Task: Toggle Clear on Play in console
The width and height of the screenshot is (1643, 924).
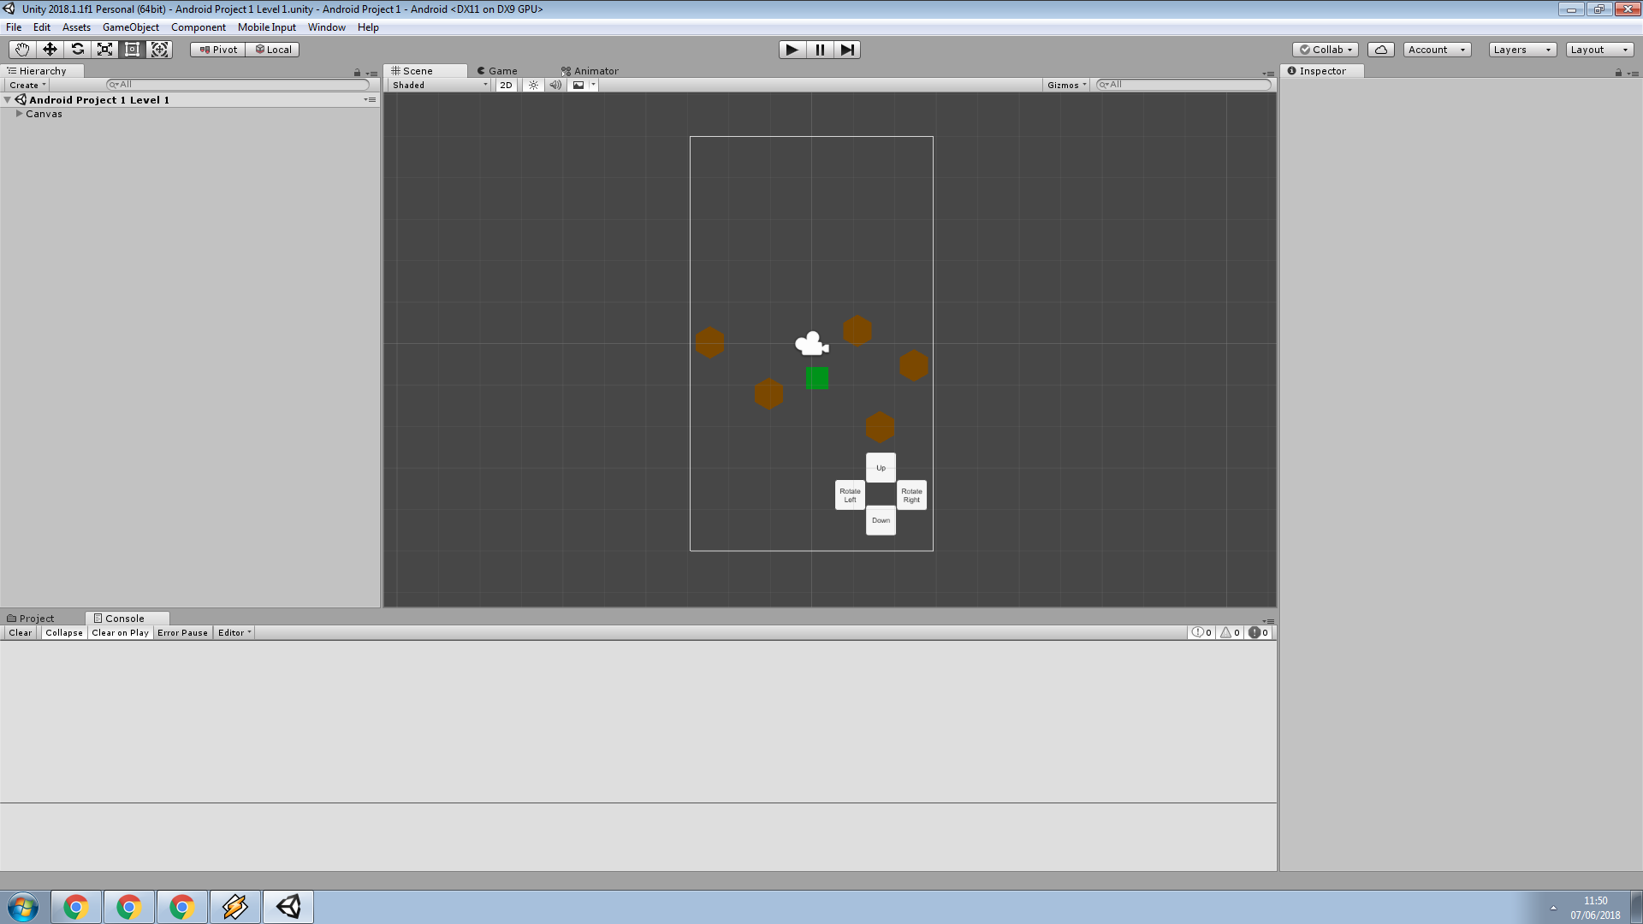Action: click(x=120, y=633)
